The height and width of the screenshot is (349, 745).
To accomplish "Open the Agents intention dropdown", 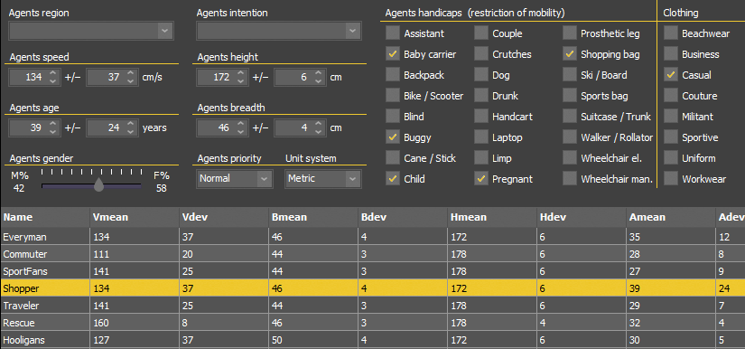I will pos(279,31).
